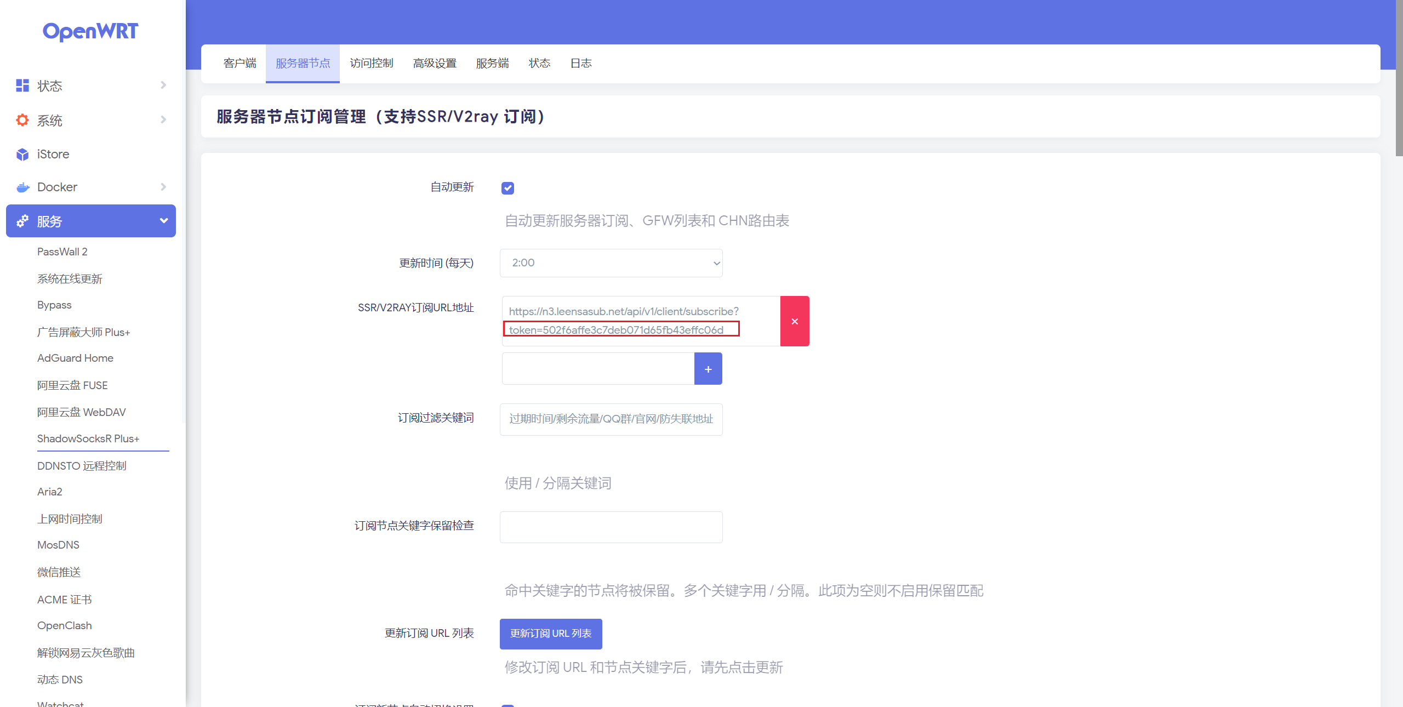Click the OpenWRT logo
Image resolution: width=1403 pixels, height=707 pixels.
coord(90,31)
